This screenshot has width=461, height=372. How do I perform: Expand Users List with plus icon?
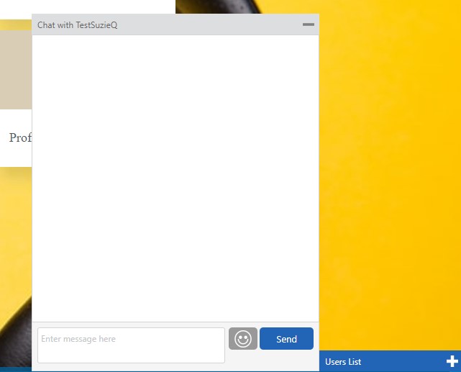(452, 361)
